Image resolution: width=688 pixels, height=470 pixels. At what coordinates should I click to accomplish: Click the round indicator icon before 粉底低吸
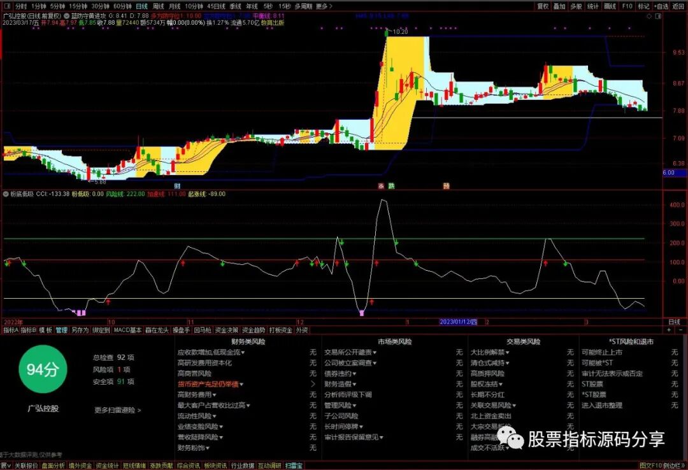[x=6, y=194]
